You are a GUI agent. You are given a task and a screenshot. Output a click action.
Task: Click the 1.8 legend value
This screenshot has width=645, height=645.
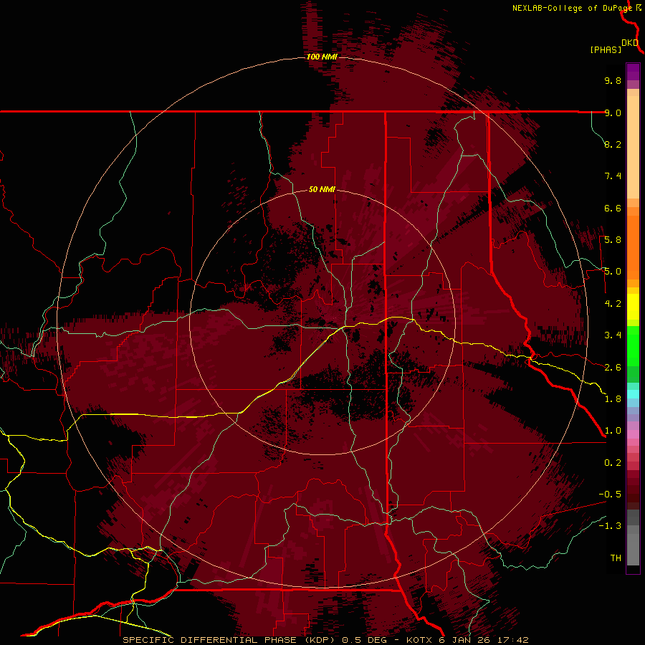point(613,399)
